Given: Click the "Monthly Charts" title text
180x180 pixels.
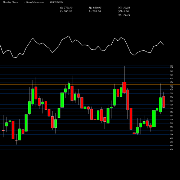Looking at the screenshot, I should pos(10,2).
